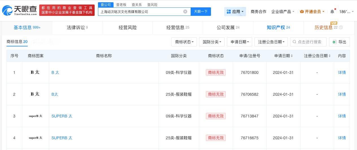357x150 pixels.
Task: Click the Excel export icon
Action: point(334,42)
